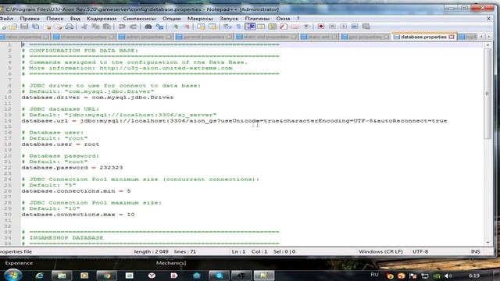The image size is (500, 281).
Task: Click the Close document toolbar icon
Action: 48,27
